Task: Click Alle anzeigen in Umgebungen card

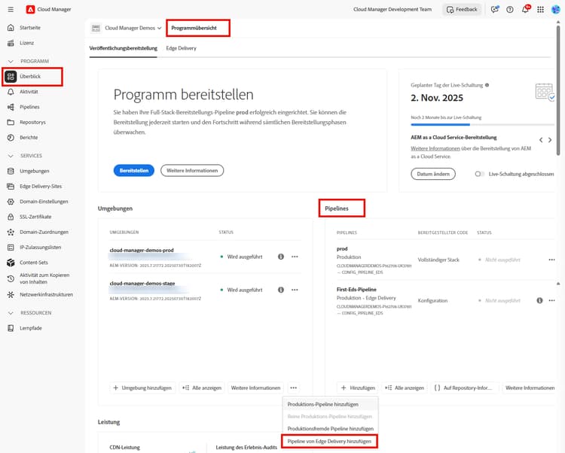Action: coord(202,388)
